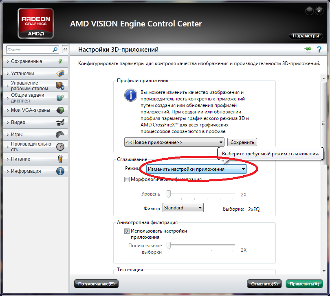Click По умолчанию(E) button

(97, 284)
